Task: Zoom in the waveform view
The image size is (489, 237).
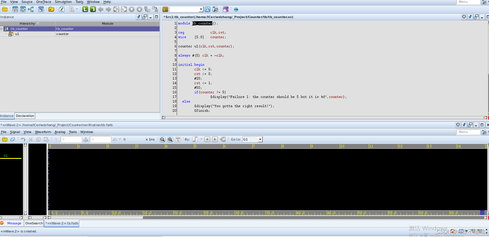Action: point(170,139)
